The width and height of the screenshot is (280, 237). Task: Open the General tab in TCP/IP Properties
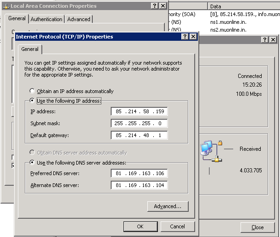coord(30,49)
